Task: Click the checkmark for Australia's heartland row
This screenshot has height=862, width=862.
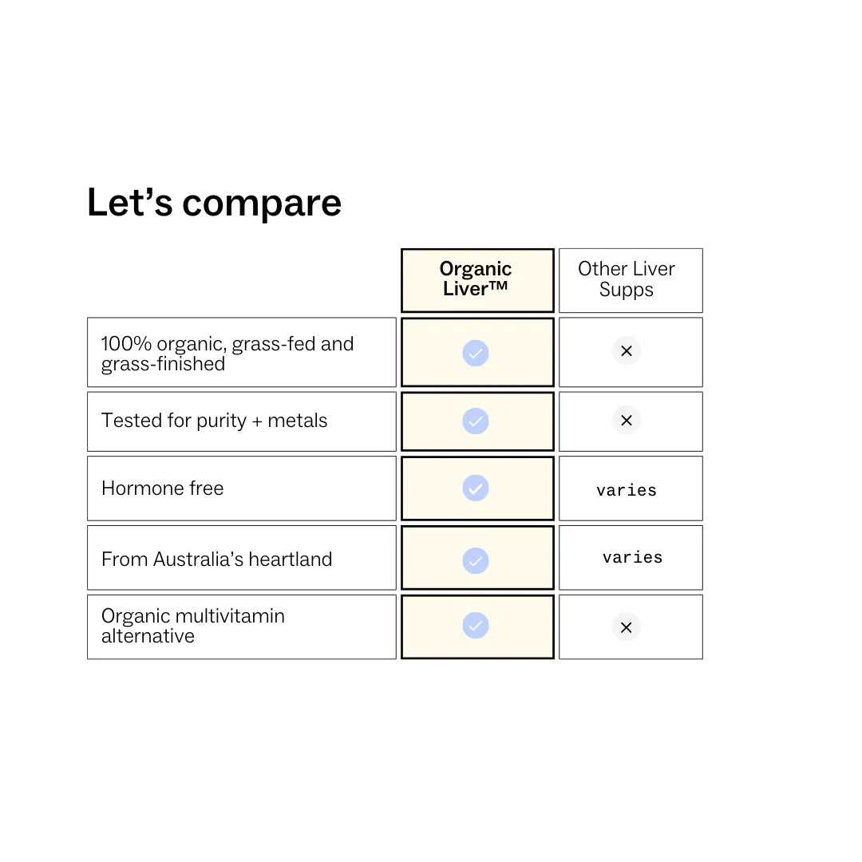Action: click(476, 559)
